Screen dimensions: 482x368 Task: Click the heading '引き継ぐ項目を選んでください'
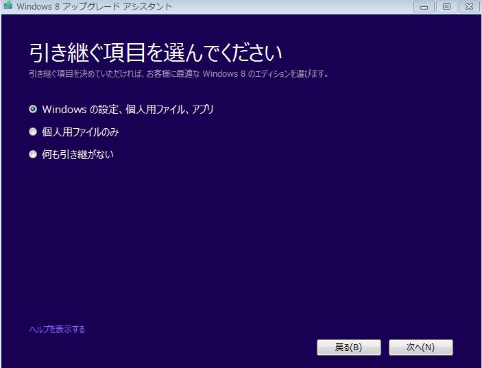pos(156,53)
